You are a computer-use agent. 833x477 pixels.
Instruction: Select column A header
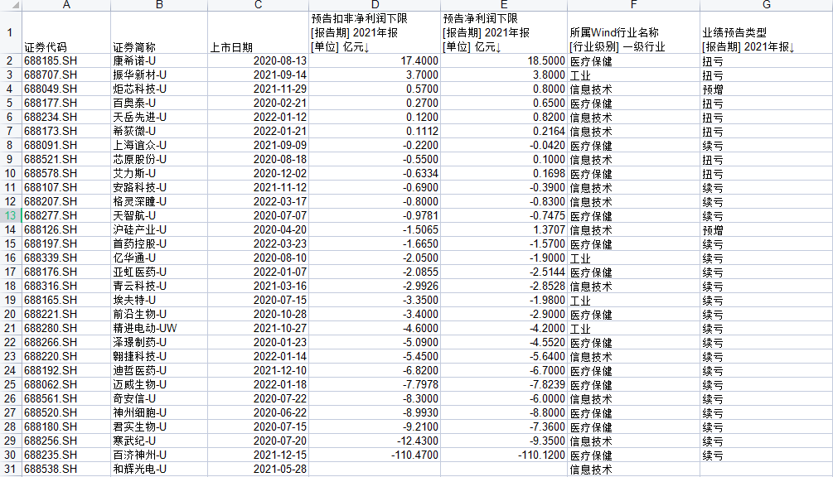pos(65,5)
